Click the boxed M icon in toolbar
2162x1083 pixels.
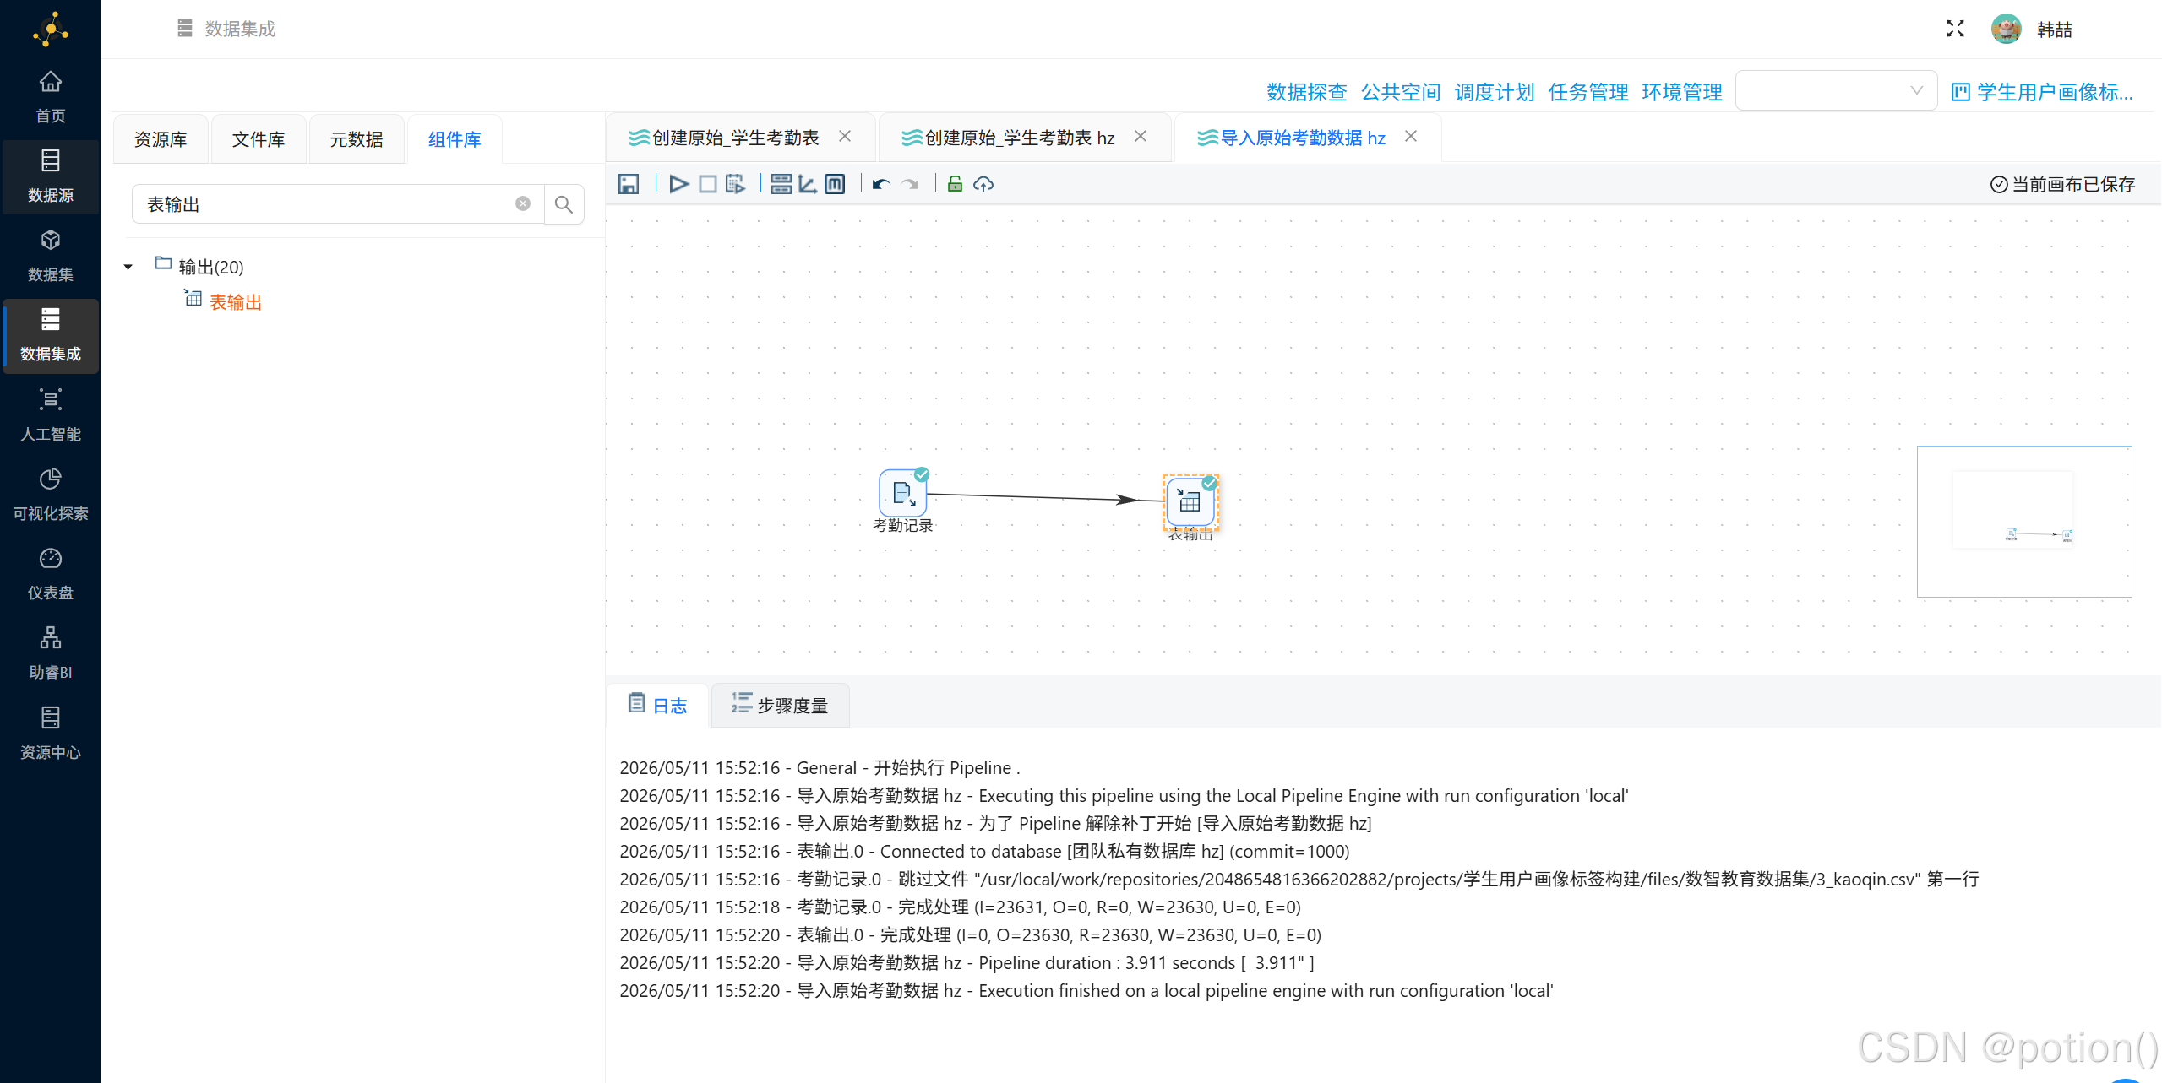[835, 184]
